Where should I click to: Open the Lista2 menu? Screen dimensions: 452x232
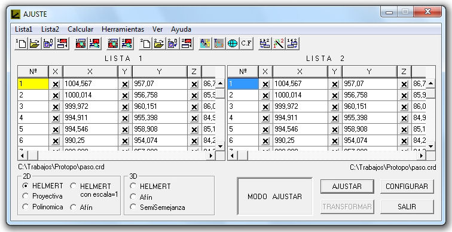(x=50, y=29)
